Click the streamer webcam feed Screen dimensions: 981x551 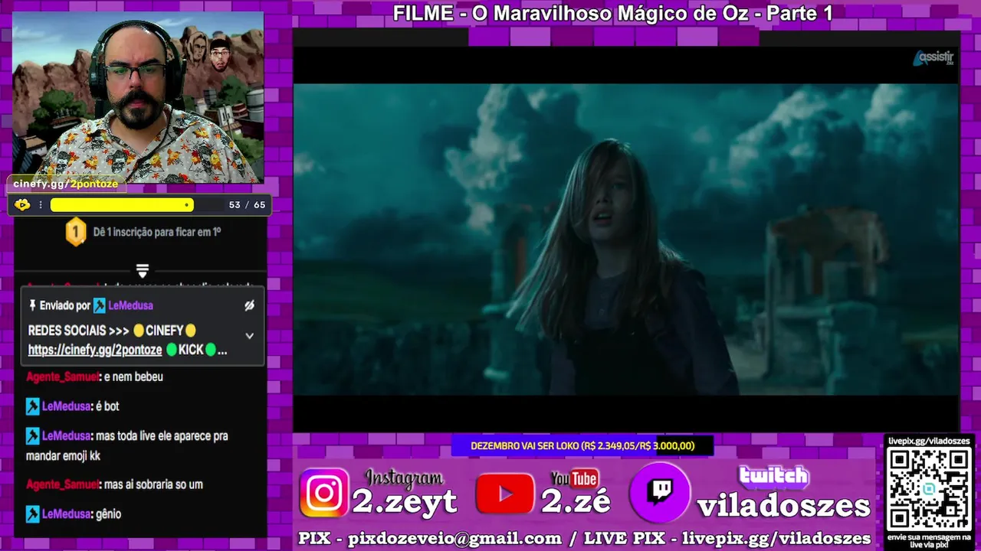[138, 97]
